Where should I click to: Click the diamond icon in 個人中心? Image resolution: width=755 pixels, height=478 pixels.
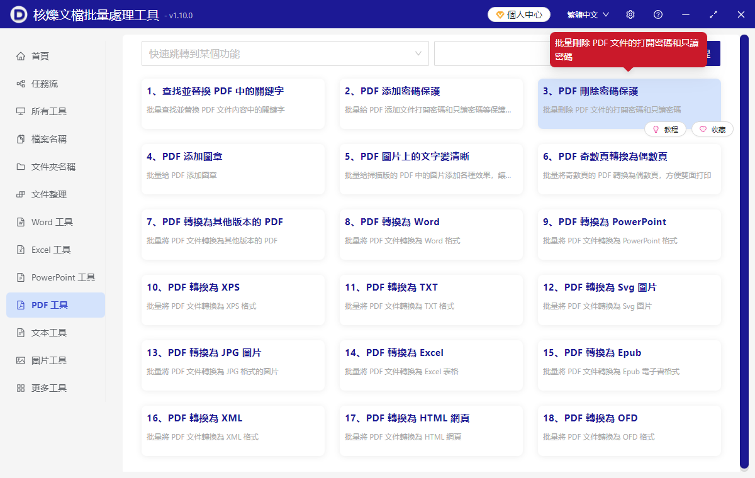[x=500, y=14]
